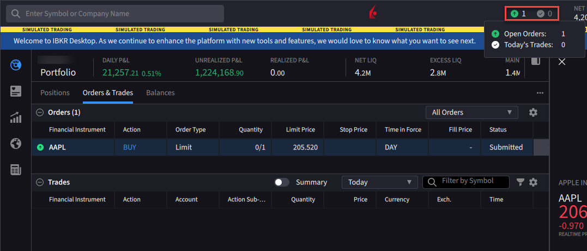Collapse the Orders (1) section

(39, 112)
